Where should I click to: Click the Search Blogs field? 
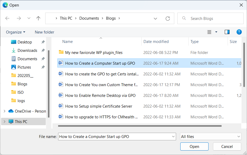point(210,18)
